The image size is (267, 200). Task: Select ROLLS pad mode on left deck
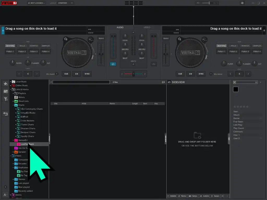[22, 46]
